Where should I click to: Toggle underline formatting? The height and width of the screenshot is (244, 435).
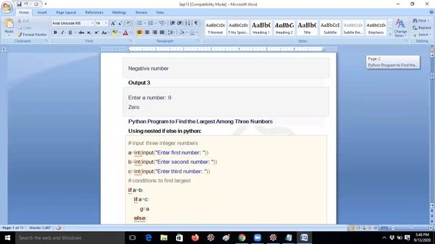click(x=70, y=33)
